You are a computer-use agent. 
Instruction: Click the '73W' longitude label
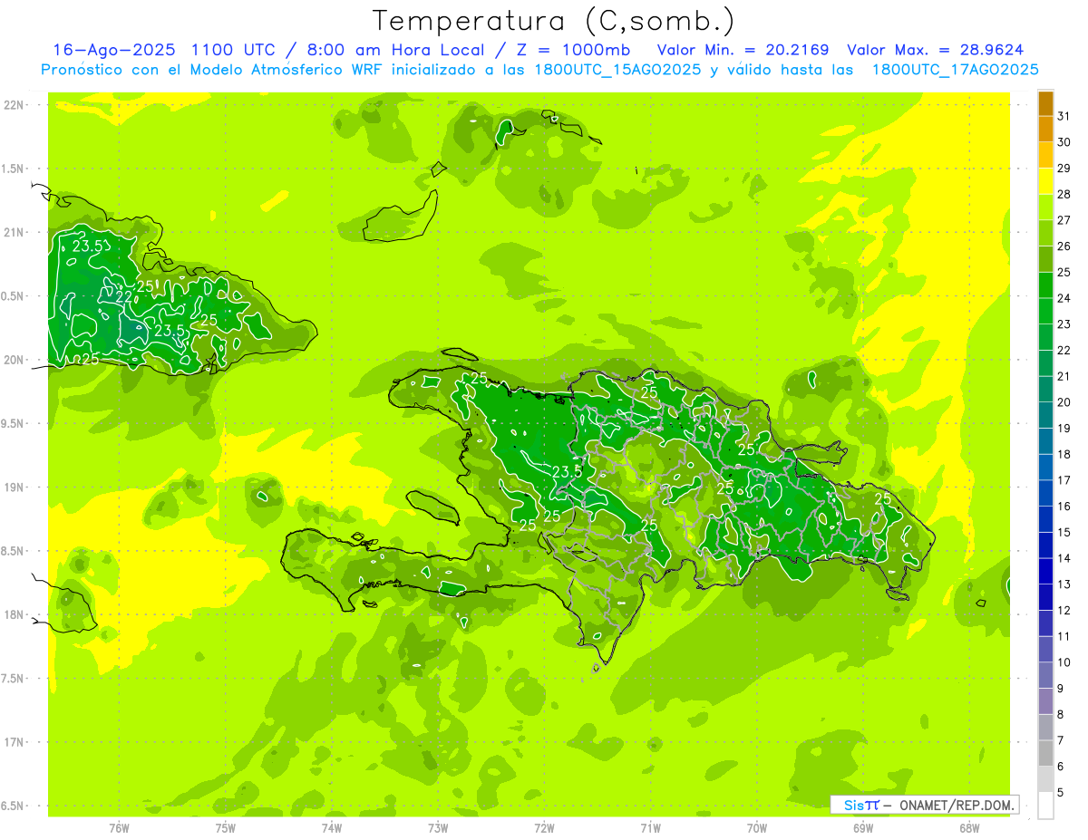pos(438,828)
